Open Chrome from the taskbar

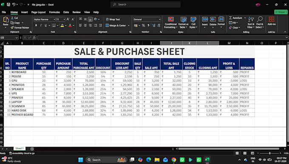point(174,160)
